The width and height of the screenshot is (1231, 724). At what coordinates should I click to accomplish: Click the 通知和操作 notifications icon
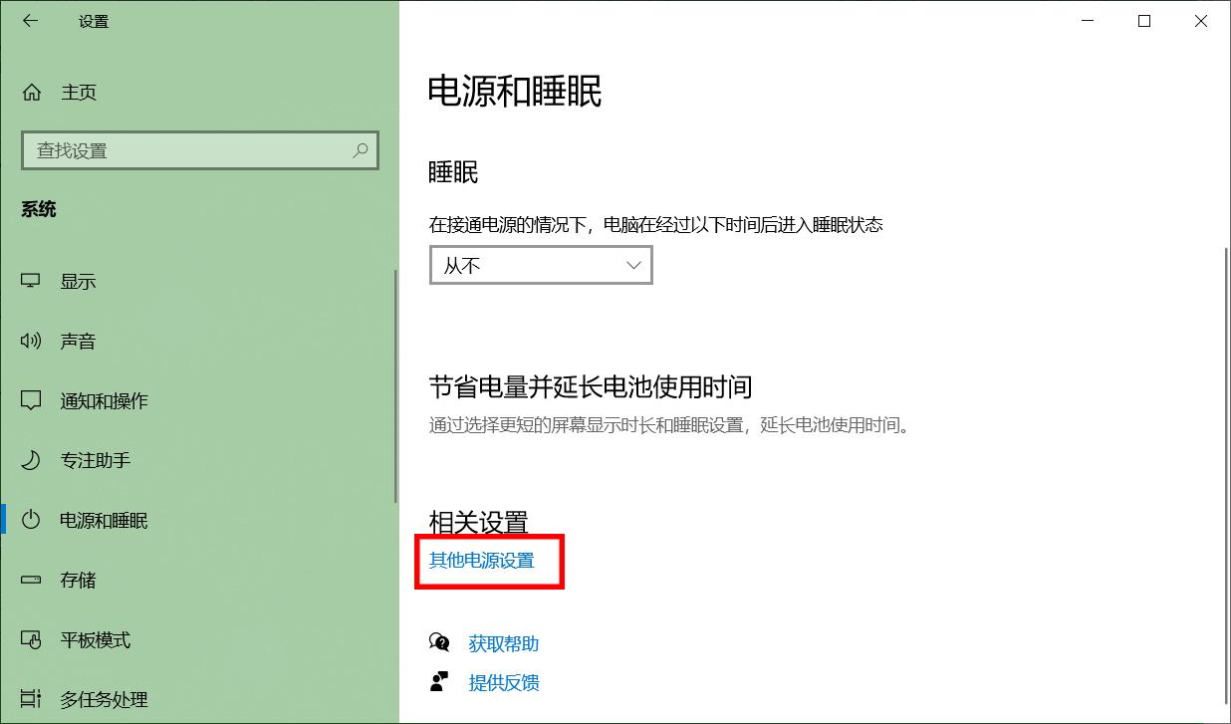pyautogui.click(x=32, y=400)
